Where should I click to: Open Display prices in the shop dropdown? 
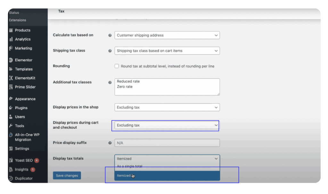(x=167, y=107)
